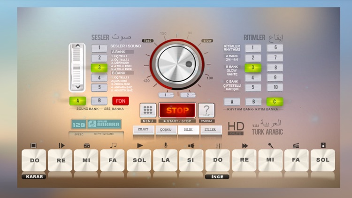Trigger the ZİLLER effect button

pyautogui.click(x=211, y=130)
